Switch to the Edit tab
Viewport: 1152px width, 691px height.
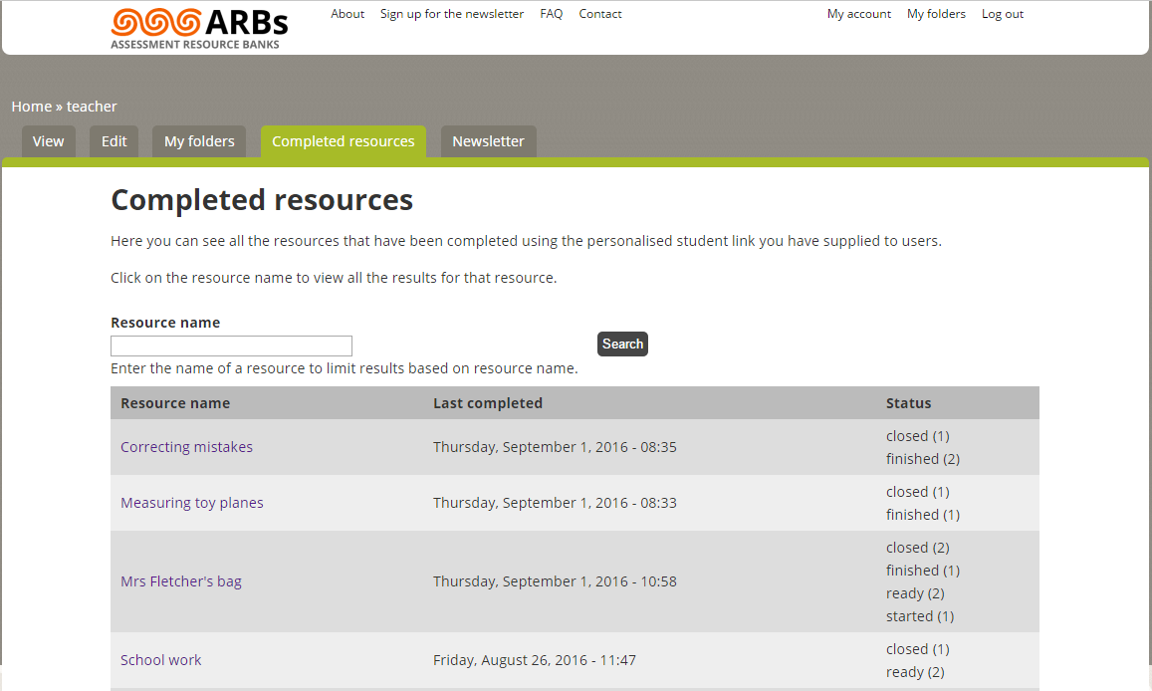coord(114,141)
